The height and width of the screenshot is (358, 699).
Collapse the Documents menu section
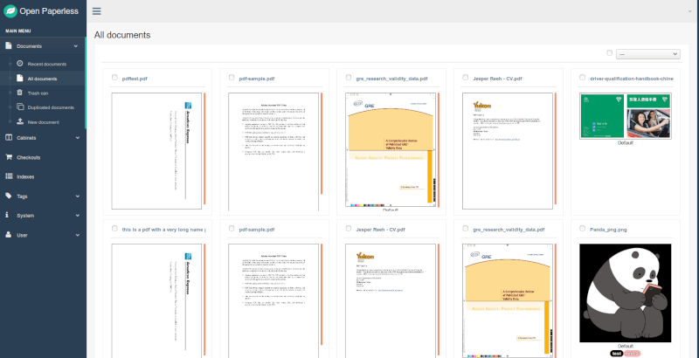click(42, 45)
